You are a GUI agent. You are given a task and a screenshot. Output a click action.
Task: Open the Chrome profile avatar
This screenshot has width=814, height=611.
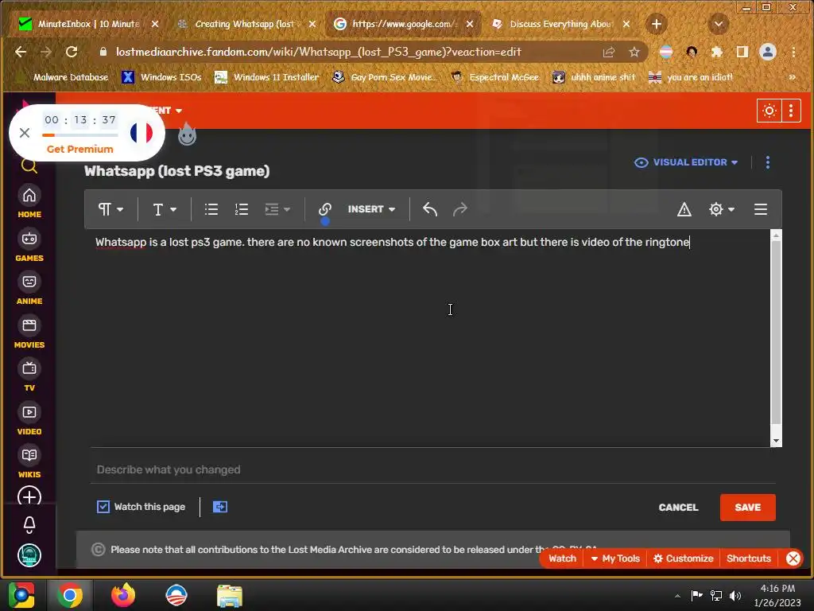(x=768, y=52)
